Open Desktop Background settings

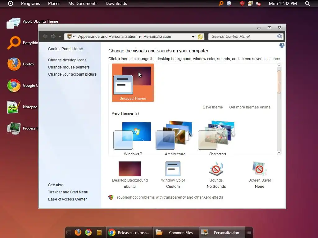[x=130, y=175]
